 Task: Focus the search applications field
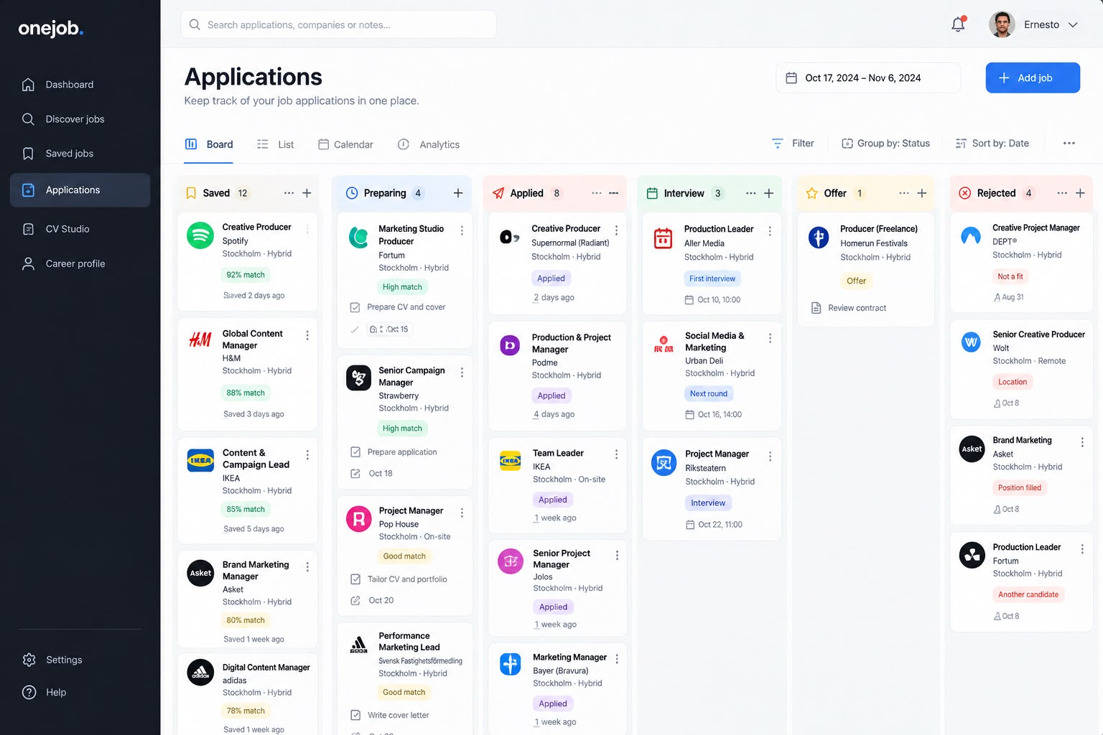338,24
